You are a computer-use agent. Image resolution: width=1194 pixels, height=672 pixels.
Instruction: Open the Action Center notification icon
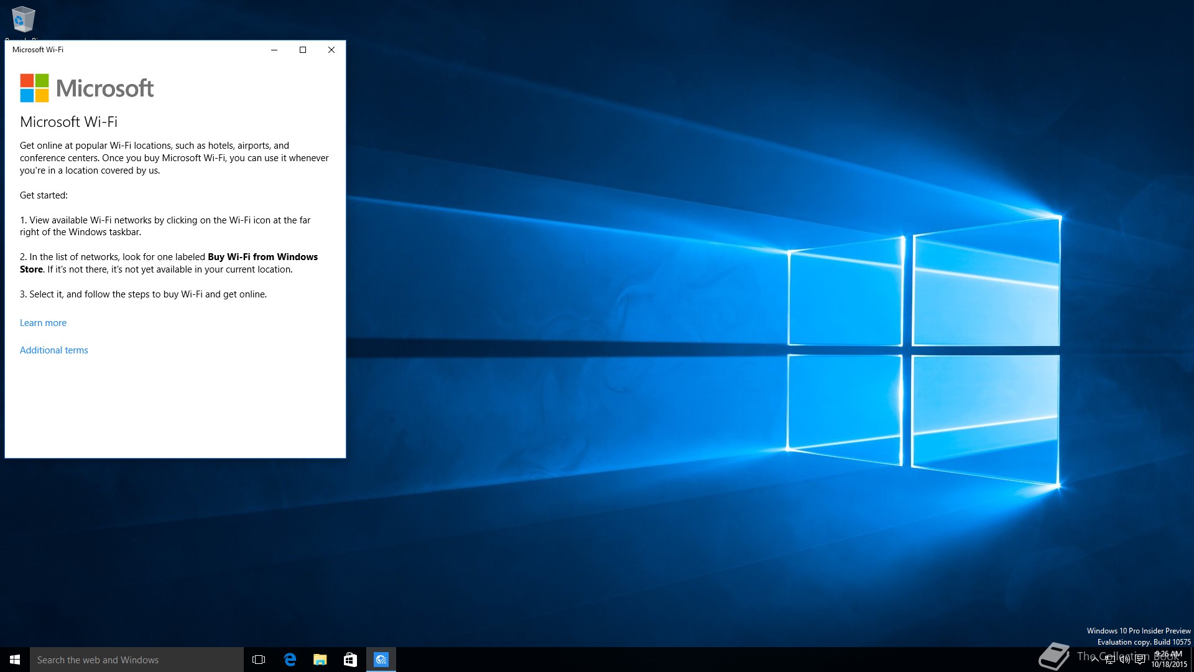1140,660
